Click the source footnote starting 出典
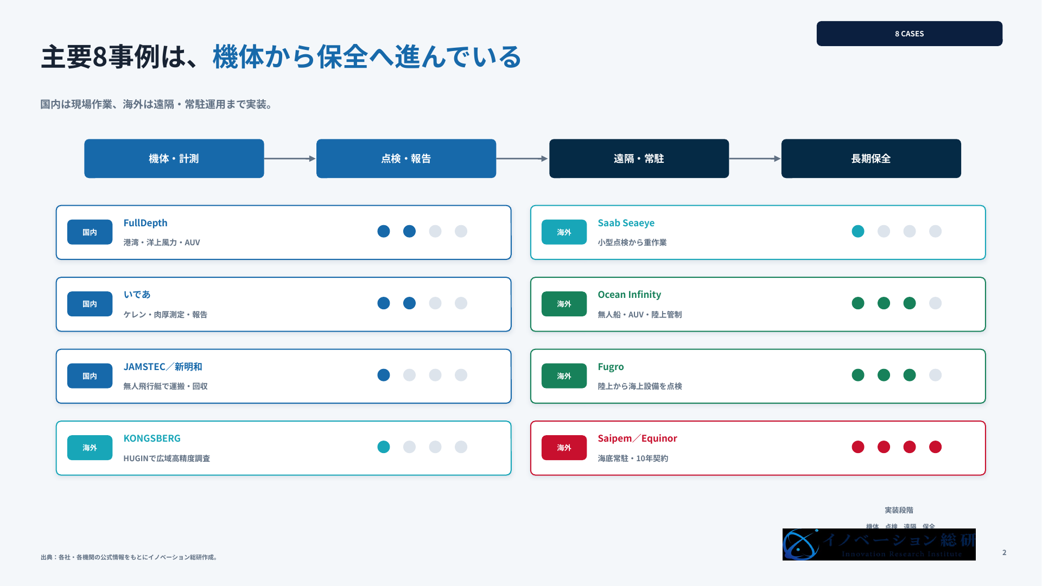 [129, 557]
